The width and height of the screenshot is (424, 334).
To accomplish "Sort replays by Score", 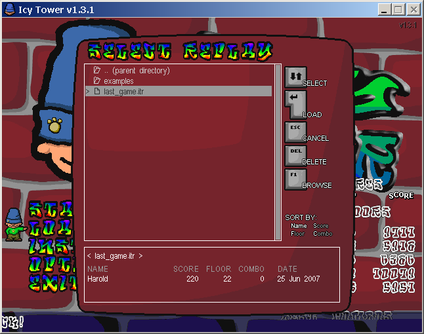I will point(321,226).
